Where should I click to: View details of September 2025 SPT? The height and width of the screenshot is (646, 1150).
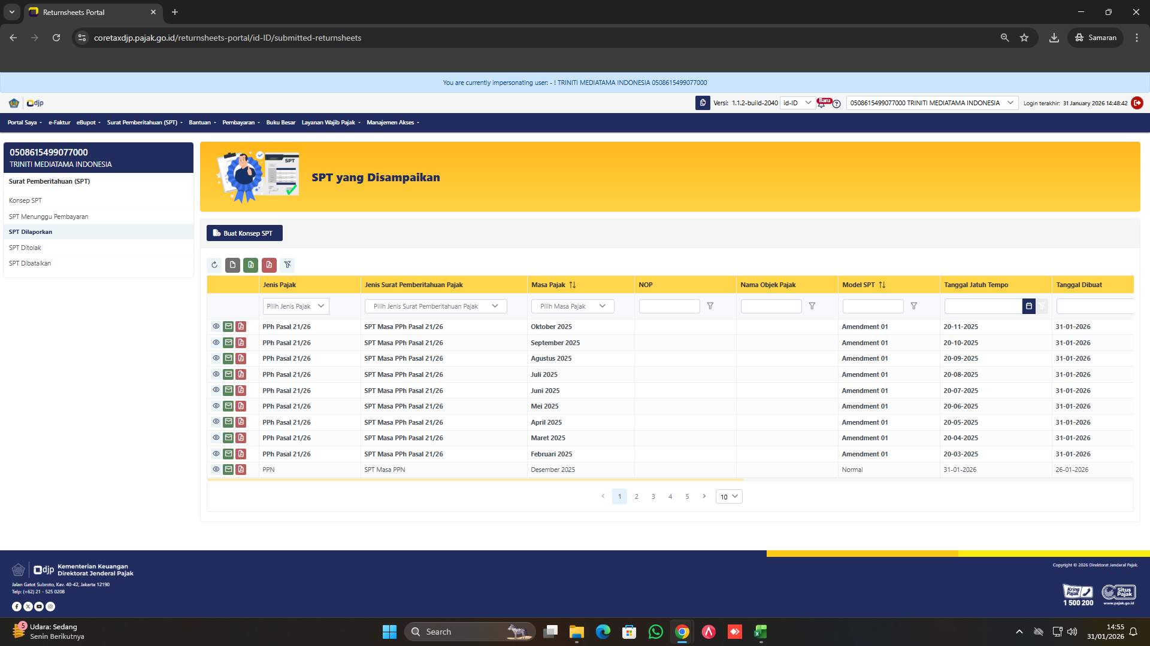pyautogui.click(x=216, y=343)
